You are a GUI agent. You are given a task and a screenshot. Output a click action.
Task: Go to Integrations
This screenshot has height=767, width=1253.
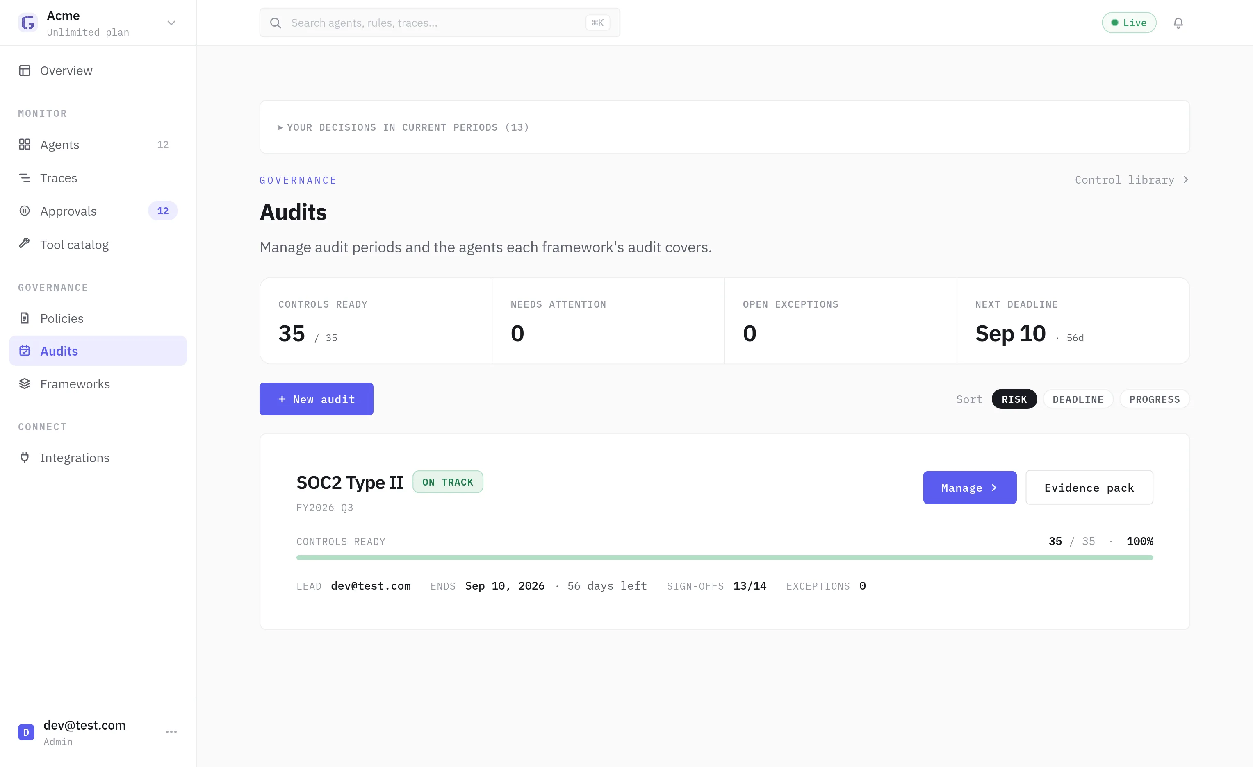coord(98,458)
